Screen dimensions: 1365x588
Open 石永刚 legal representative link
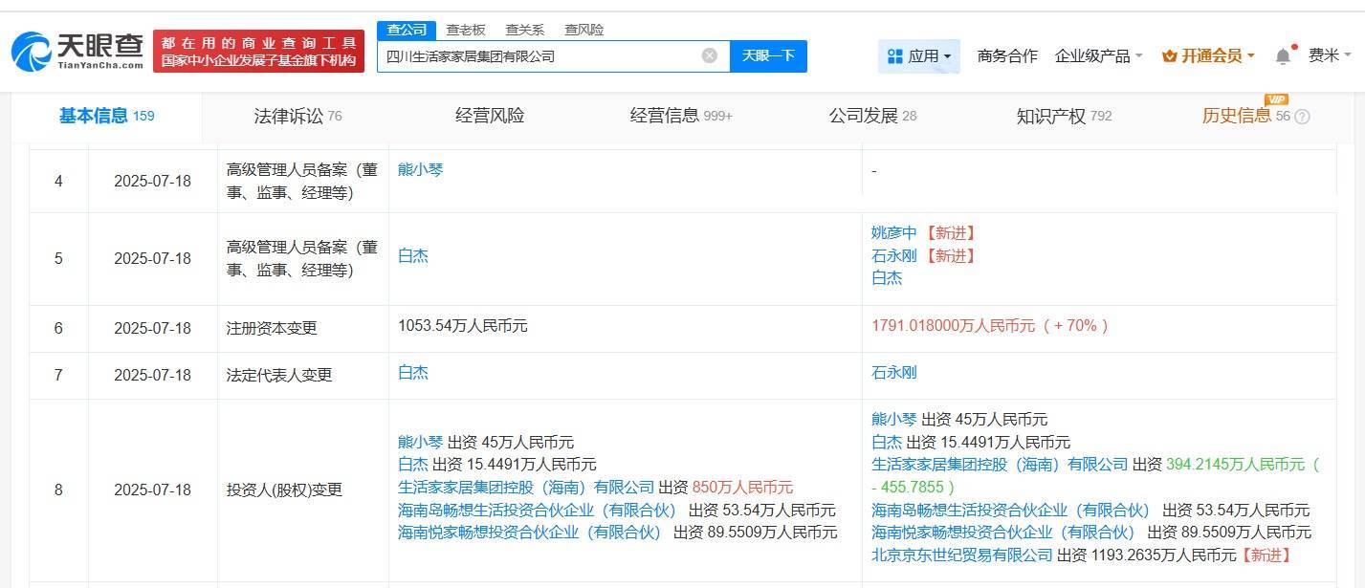(893, 372)
